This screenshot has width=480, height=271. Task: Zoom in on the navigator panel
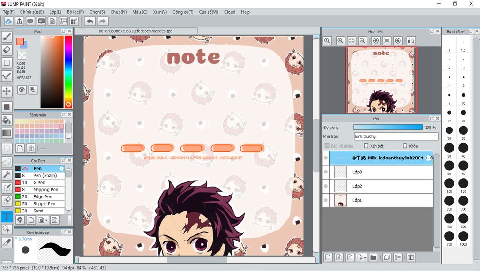(340, 40)
